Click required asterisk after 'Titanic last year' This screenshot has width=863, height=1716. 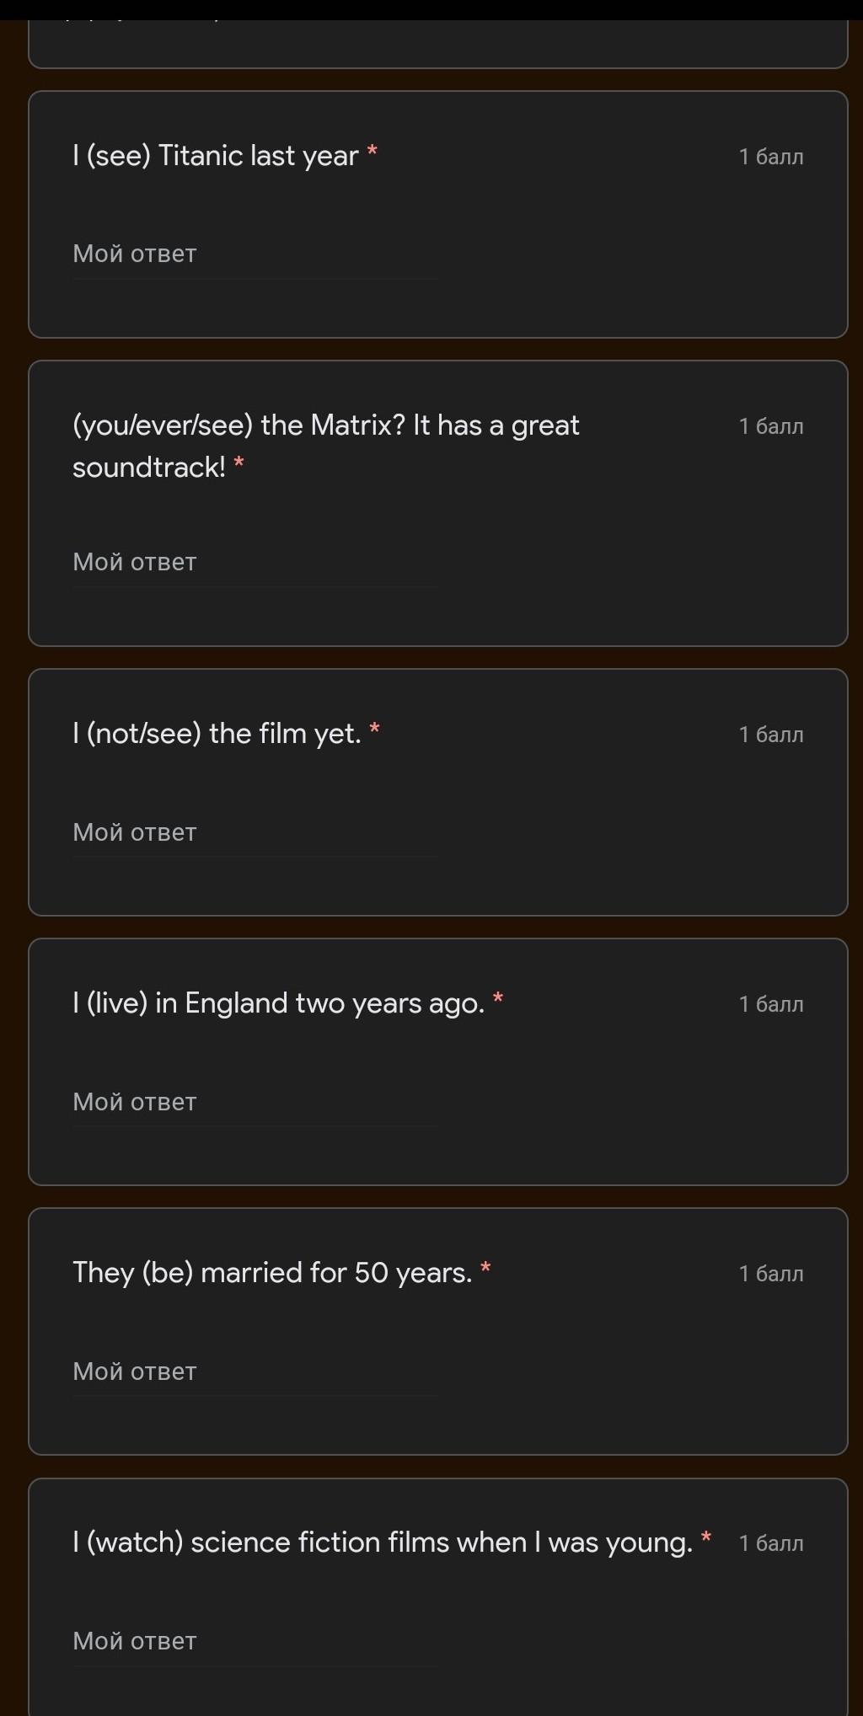[373, 152]
